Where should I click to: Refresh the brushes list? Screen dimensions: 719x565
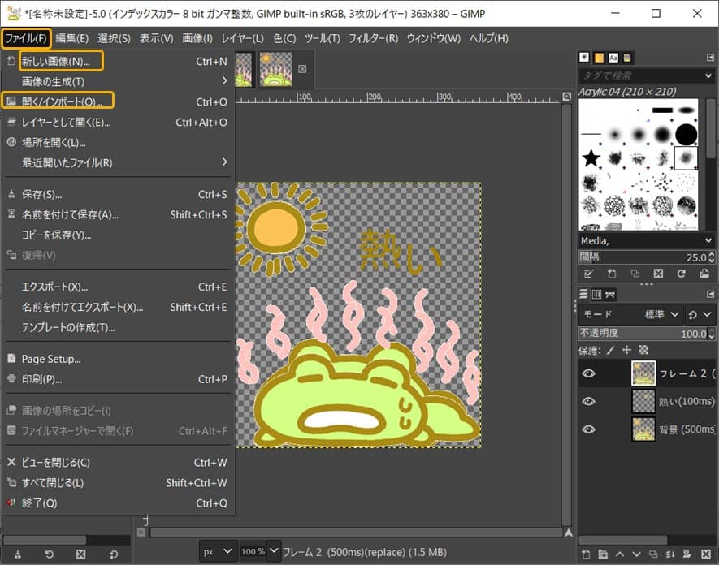click(682, 274)
